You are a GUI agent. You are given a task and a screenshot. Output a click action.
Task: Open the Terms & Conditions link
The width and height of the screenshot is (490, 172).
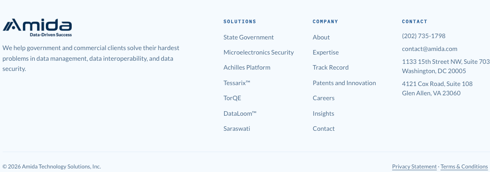click(464, 167)
